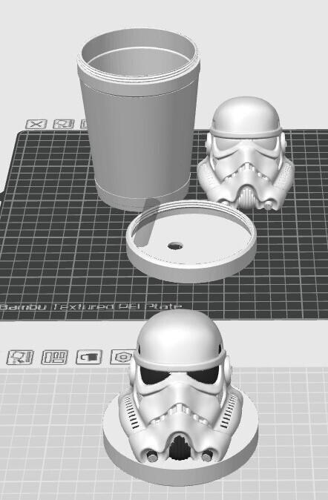Click the center hole in the round lid
Viewport: 328px width, 500px height.
(175, 246)
